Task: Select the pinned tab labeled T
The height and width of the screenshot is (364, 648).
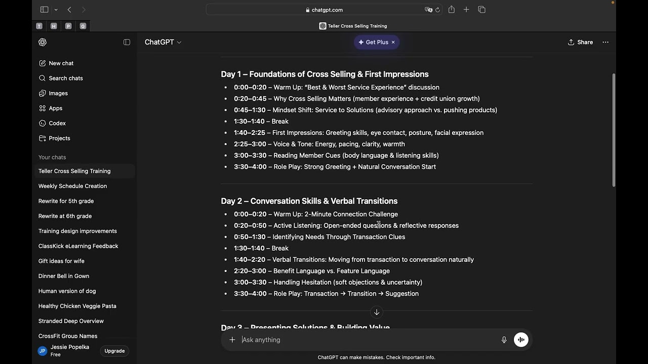Action: (x=39, y=26)
